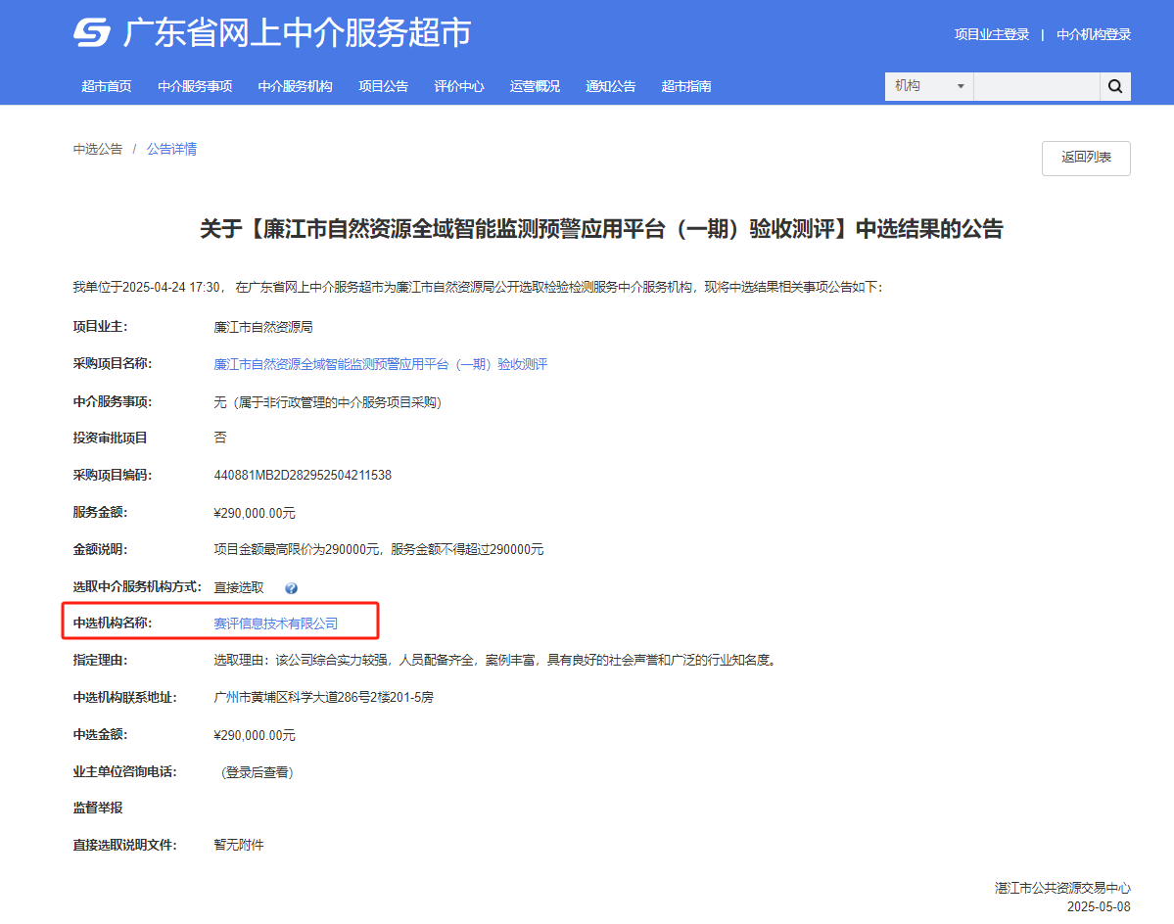The width and height of the screenshot is (1174, 924).
Task: Open 超市首页 navigation menu item
Action: tap(107, 86)
